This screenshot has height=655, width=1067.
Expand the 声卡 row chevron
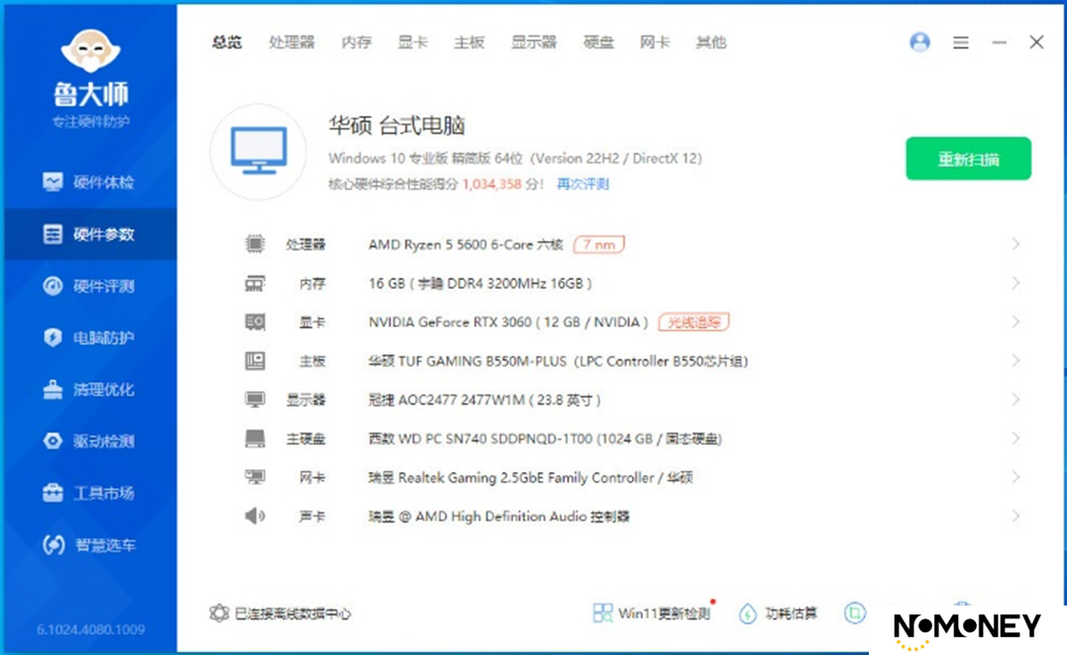(1015, 516)
